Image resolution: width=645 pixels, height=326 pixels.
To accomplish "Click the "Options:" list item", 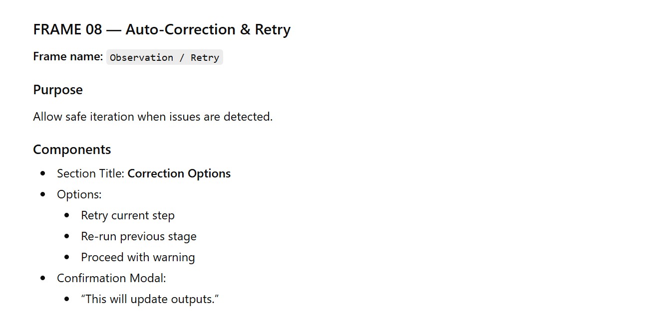I will pyautogui.click(x=79, y=194).
